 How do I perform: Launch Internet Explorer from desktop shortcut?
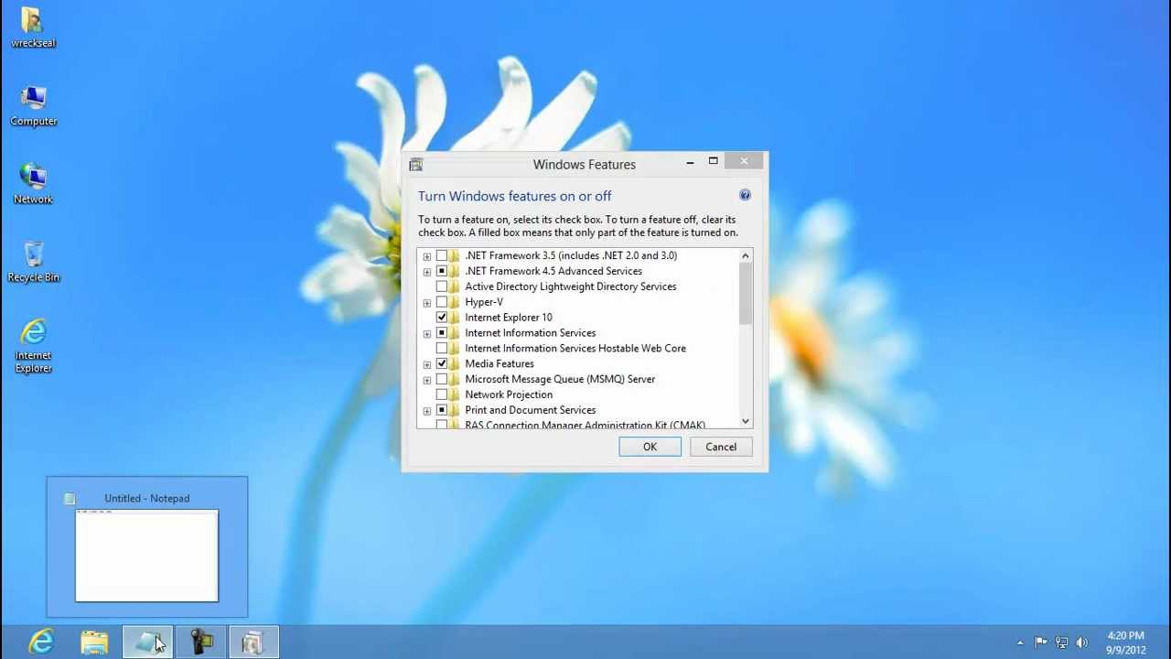click(x=33, y=346)
